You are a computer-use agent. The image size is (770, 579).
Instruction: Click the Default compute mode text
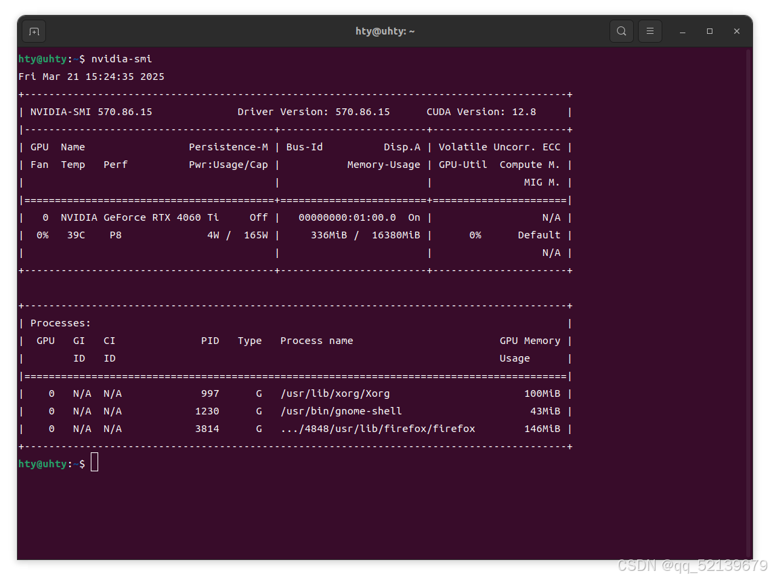tap(539, 235)
